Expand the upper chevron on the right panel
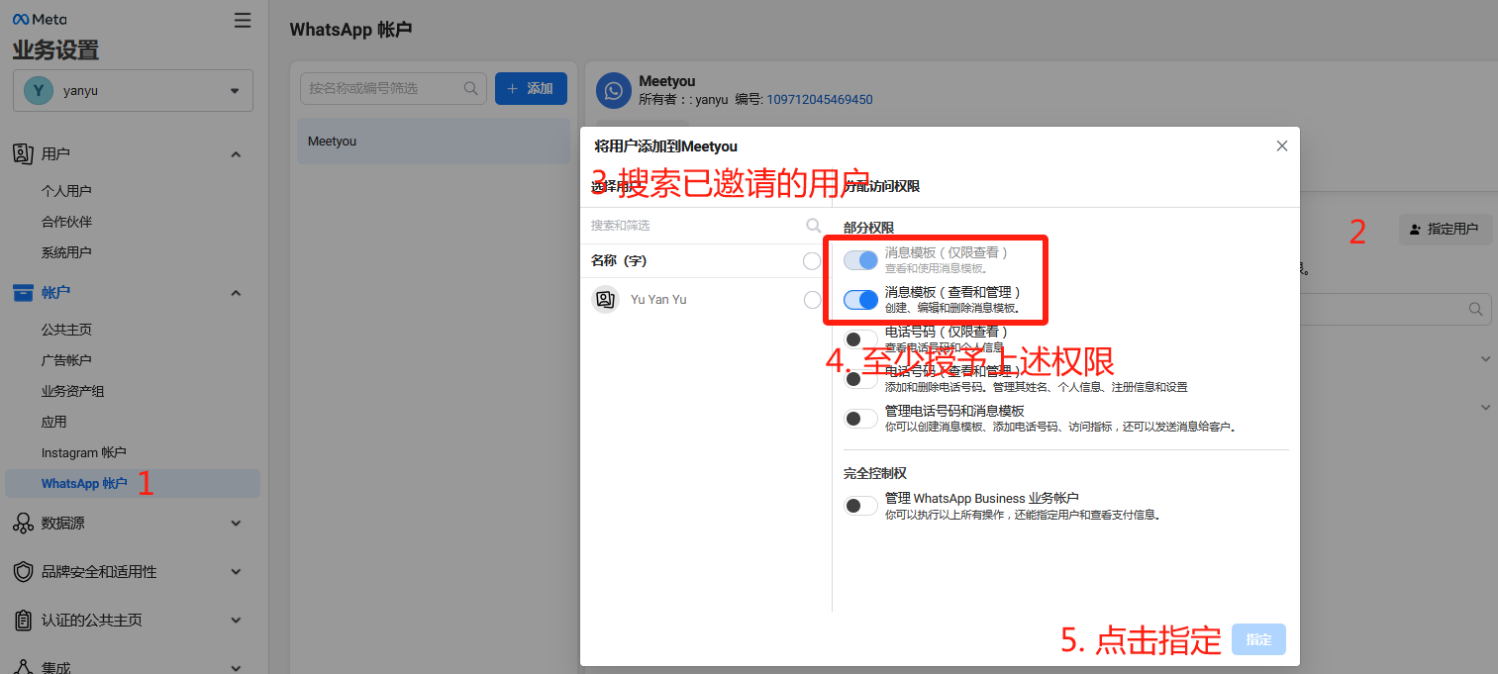 [1485, 357]
